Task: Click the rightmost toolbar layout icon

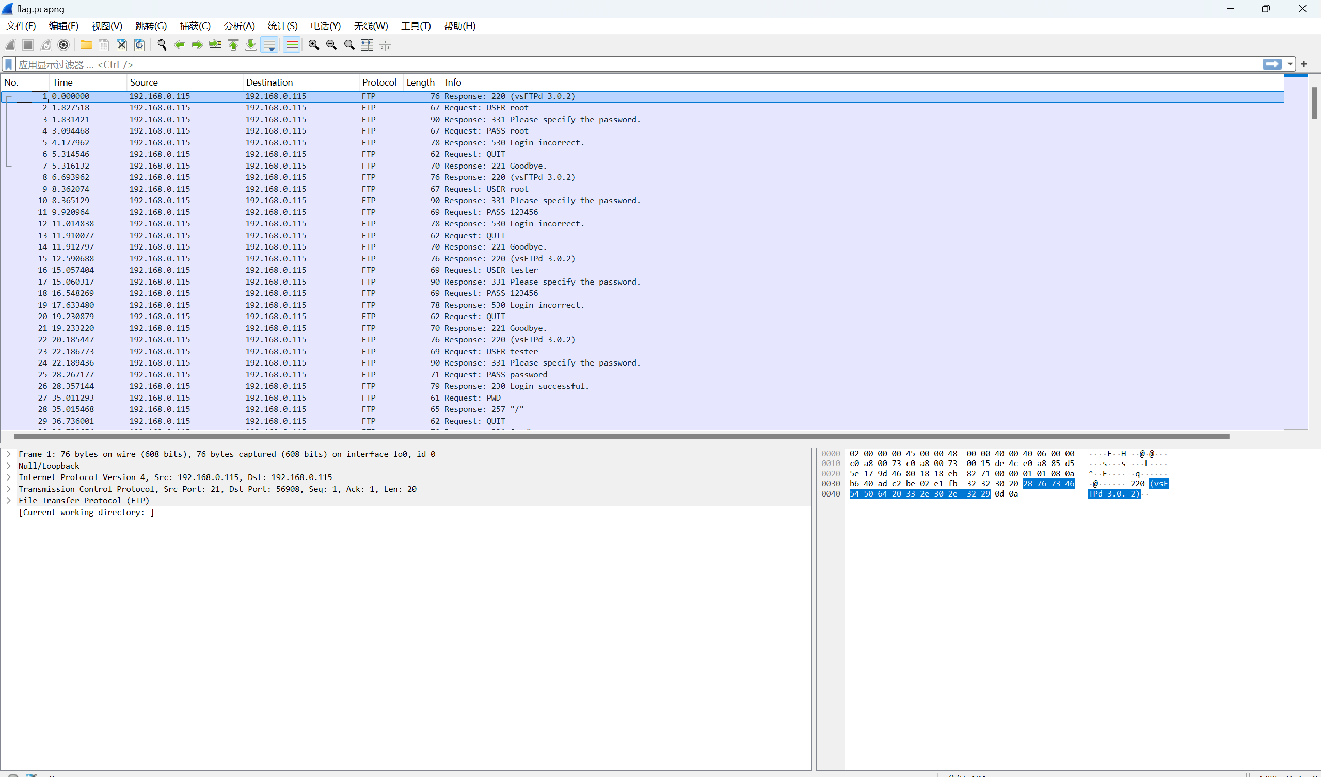Action: 385,45
